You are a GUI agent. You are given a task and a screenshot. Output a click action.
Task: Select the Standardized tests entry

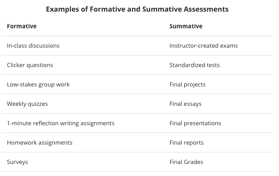coord(194,65)
